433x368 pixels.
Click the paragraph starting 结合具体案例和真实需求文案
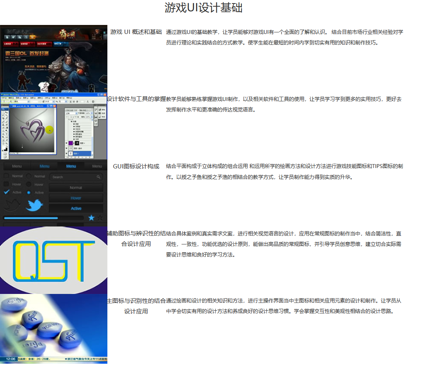[283, 244]
